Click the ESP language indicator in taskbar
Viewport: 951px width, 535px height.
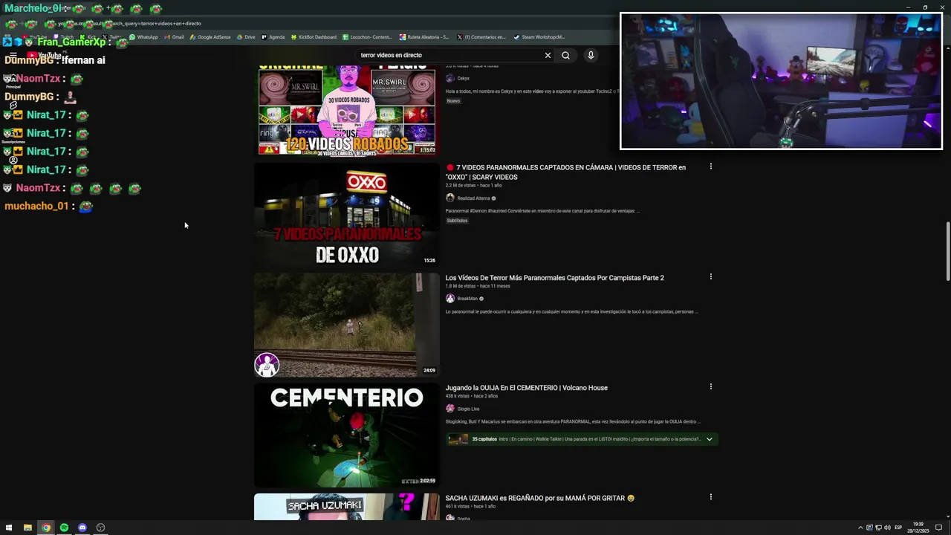pos(898,528)
